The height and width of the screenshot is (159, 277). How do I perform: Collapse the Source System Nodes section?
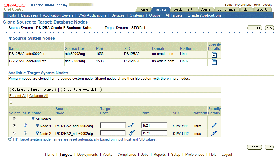[x=10, y=38]
